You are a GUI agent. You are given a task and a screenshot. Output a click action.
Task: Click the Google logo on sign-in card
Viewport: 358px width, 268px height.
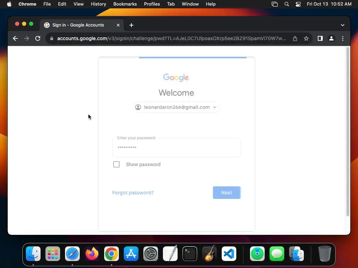(x=176, y=77)
